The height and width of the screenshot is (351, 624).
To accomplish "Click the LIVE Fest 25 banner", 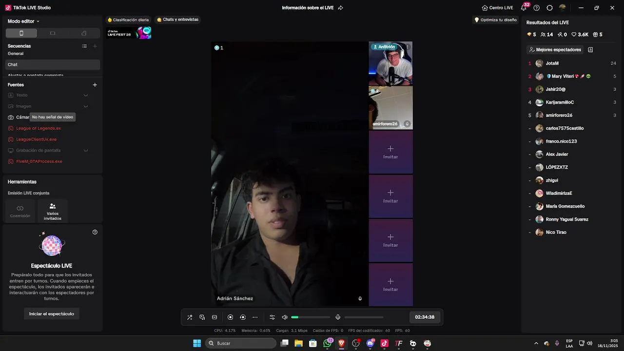I will (x=129, y=33).
